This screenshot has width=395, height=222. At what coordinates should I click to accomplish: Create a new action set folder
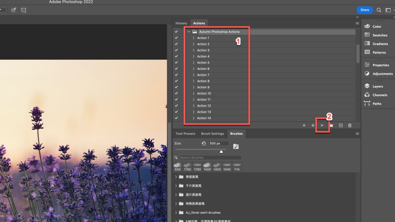coord(331,125)
